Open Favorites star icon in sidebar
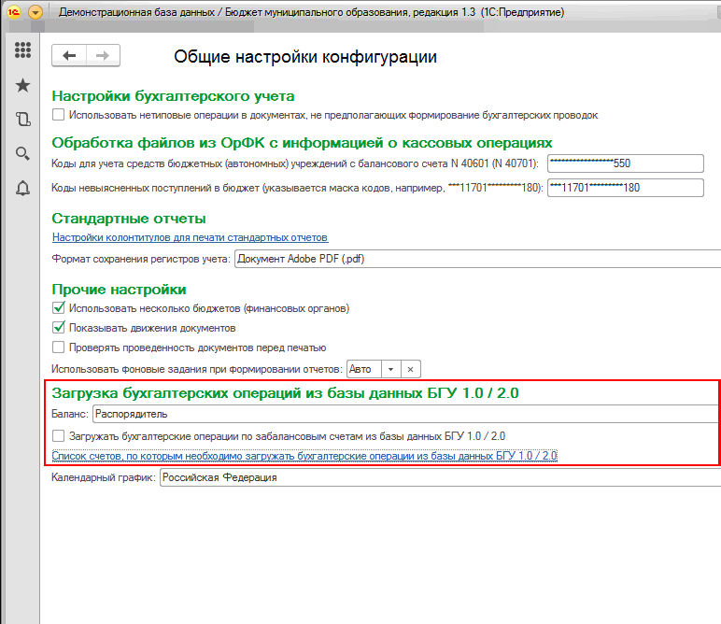 pyautogui.click(x=23, y=85)
